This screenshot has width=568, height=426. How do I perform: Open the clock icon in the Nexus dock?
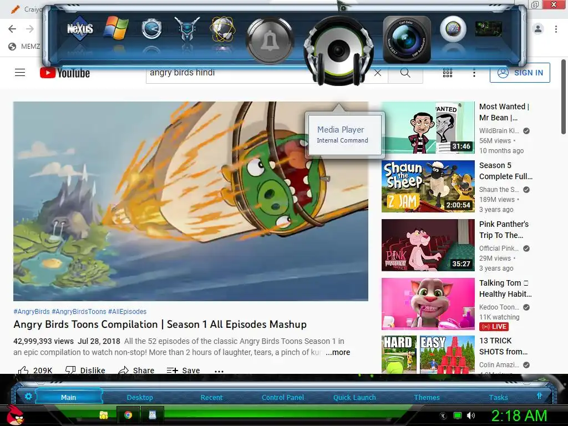click(x=151, y=29)
